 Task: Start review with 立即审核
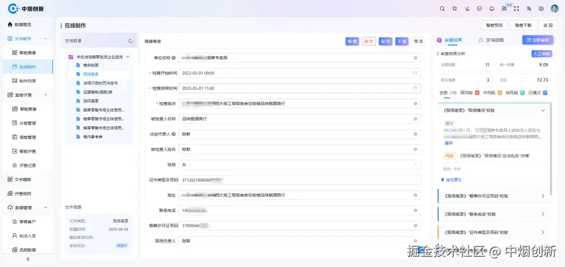537,40
